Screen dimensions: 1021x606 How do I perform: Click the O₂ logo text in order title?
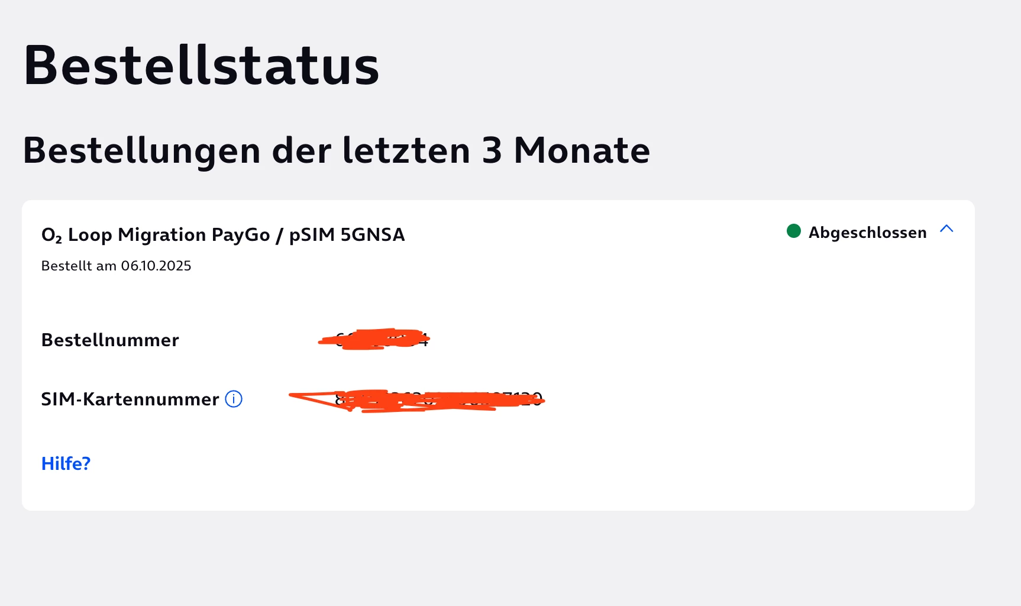pos(51,236)
